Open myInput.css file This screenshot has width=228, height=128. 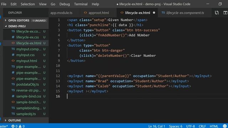click(25, 55)
